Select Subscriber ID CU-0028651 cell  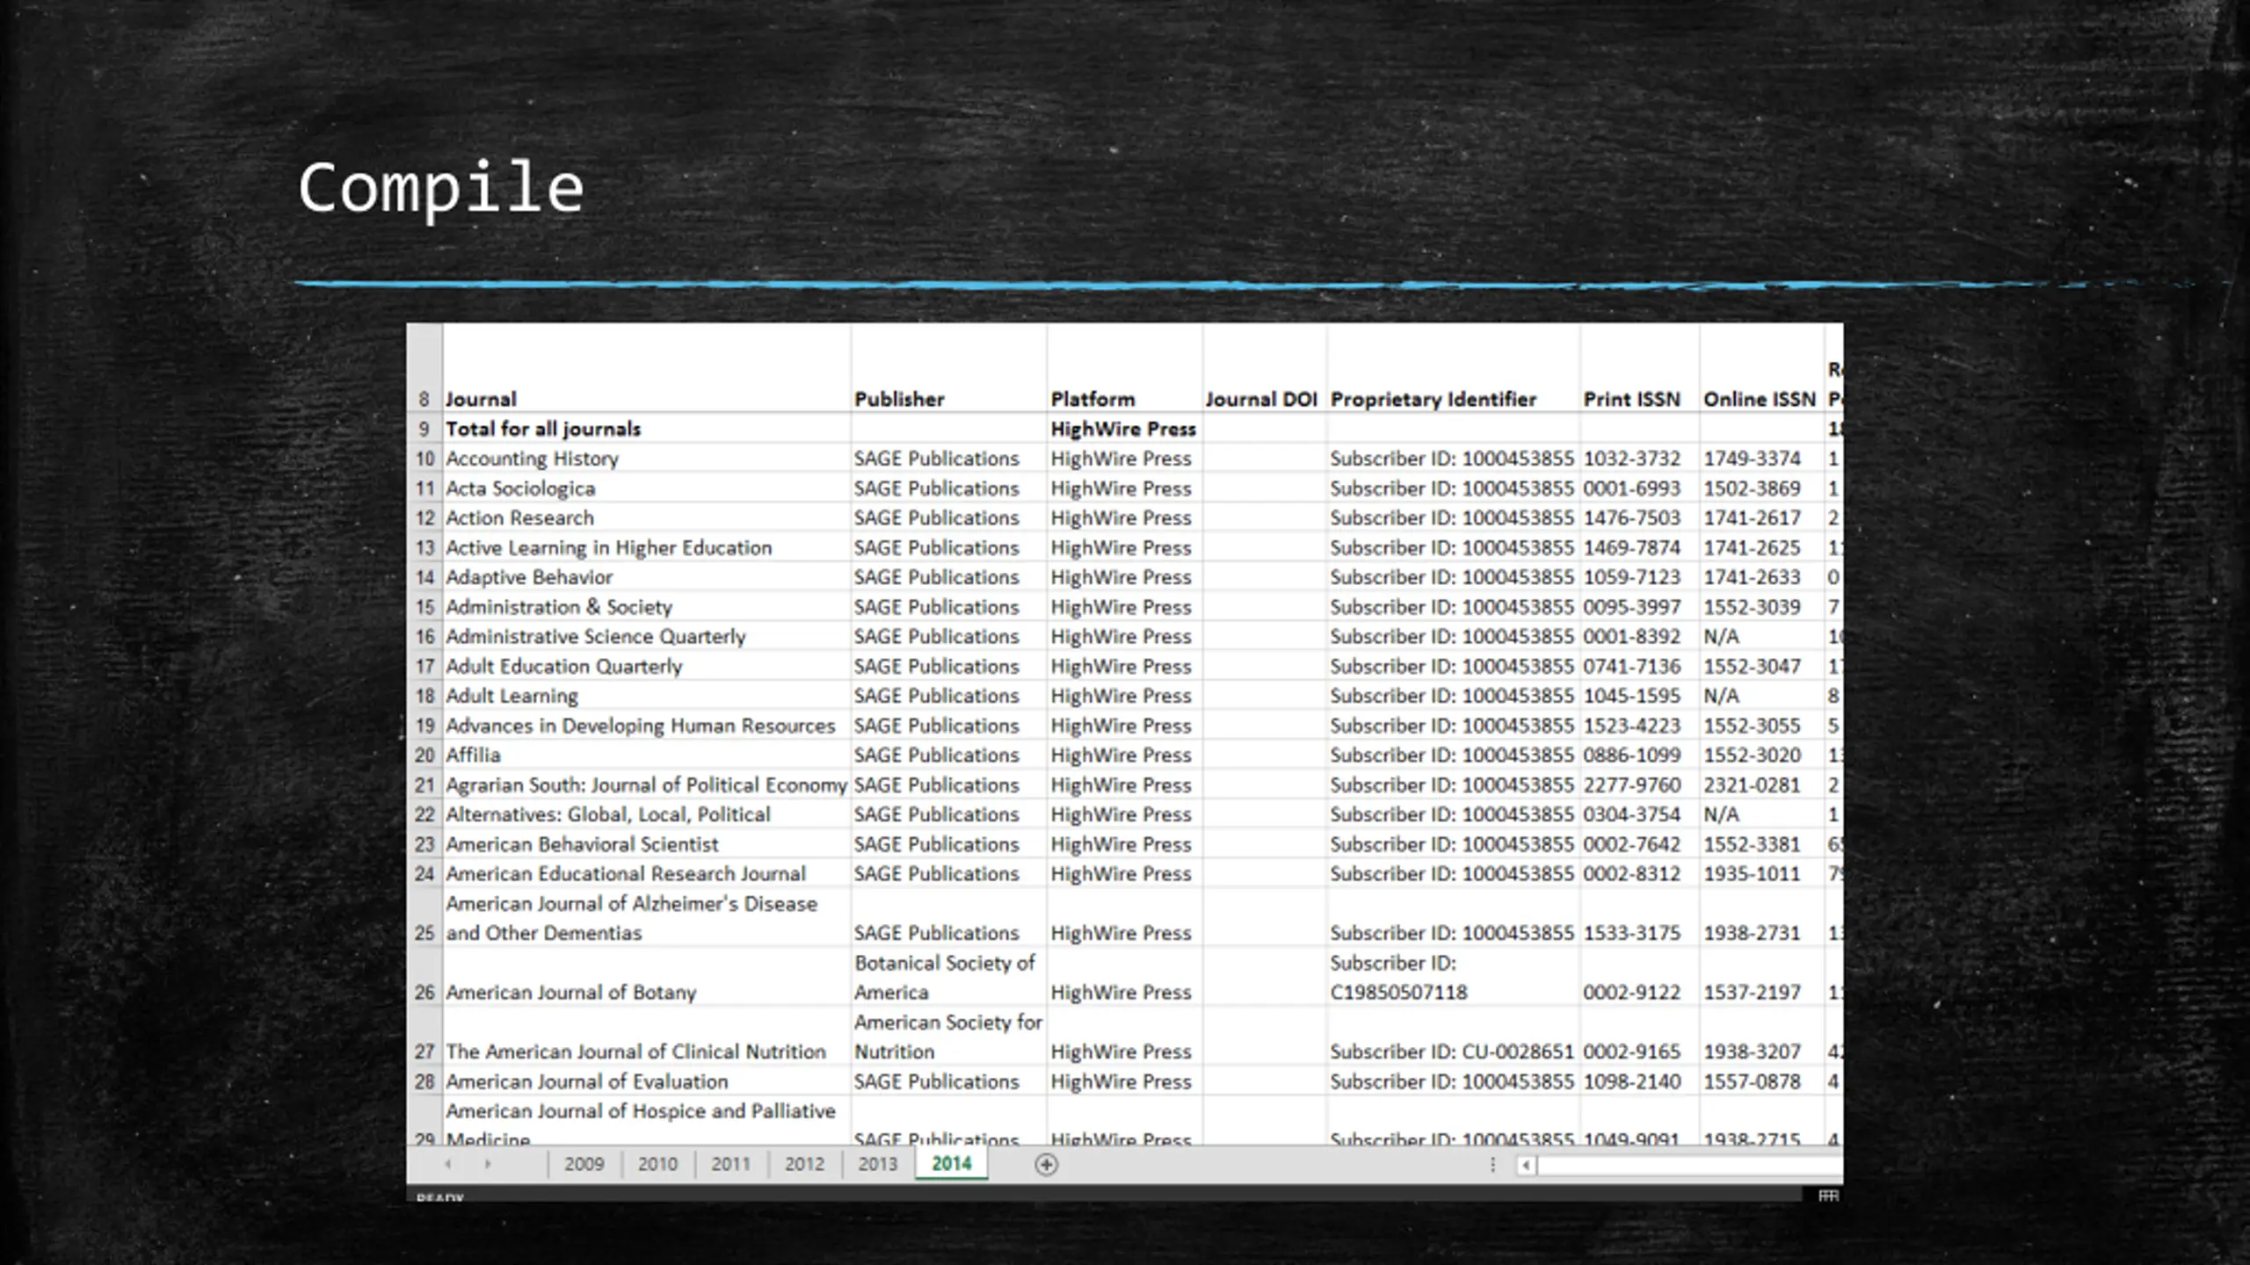[1453, 1037]
